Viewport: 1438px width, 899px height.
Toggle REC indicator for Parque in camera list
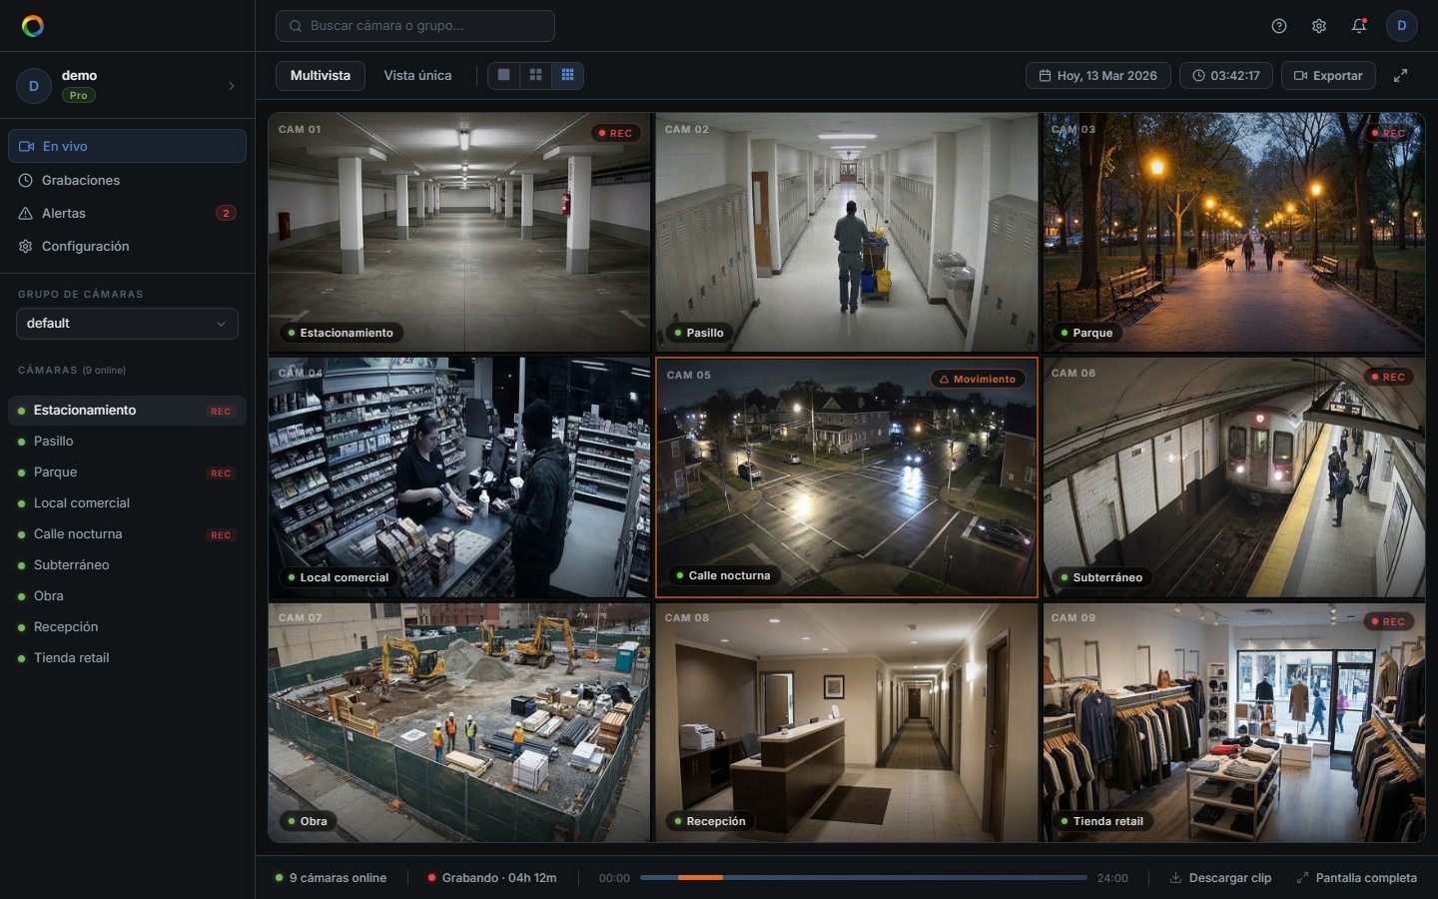click(x=221, y=473)
